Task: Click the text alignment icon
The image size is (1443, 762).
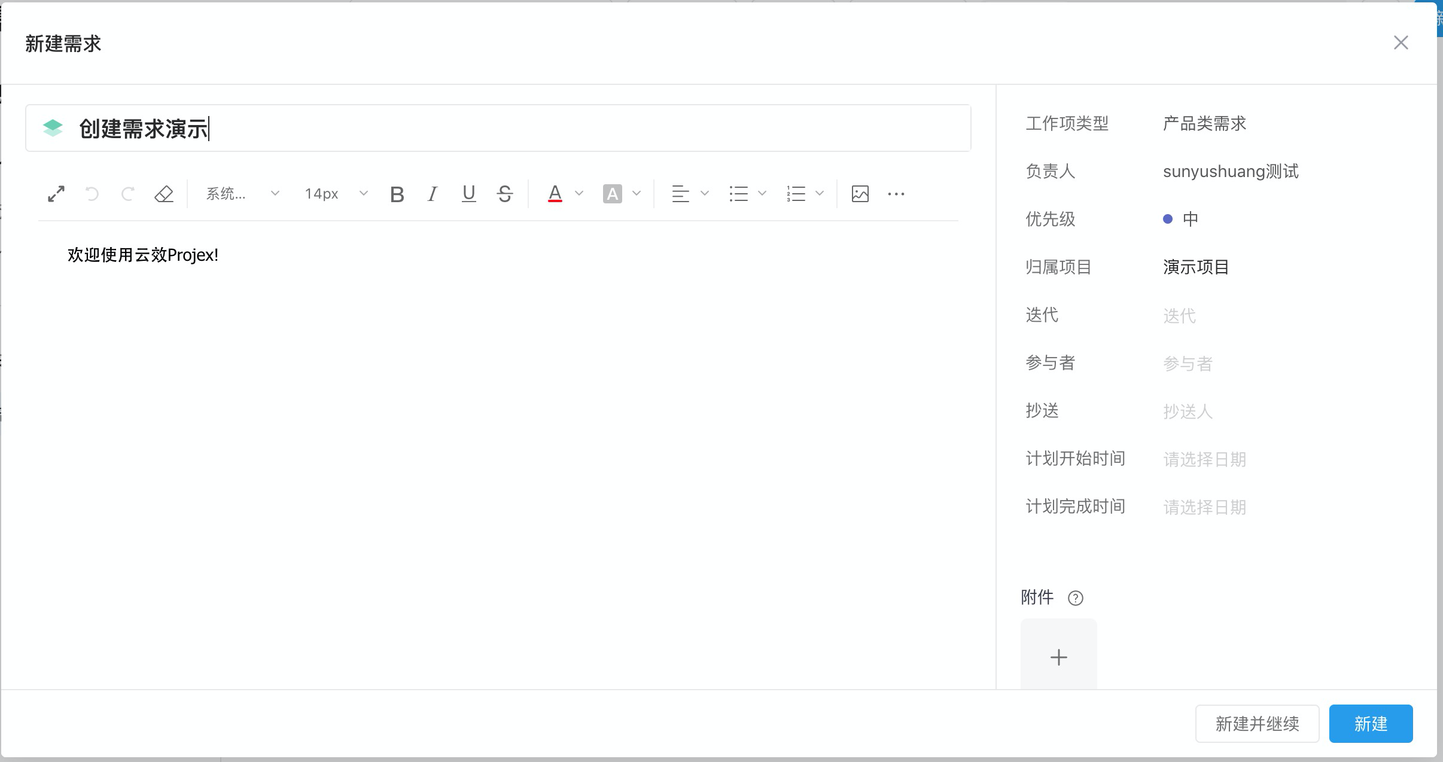Action: pos(680,194)
